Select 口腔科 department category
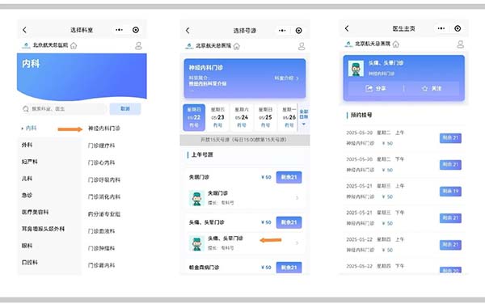Viewport: 485px width, 308px height. click(x=29, y=262)
